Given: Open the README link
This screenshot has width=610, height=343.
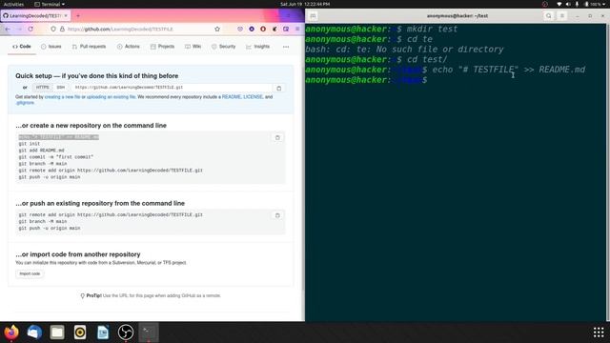Looking at the screenshot, I should point(231,97).
